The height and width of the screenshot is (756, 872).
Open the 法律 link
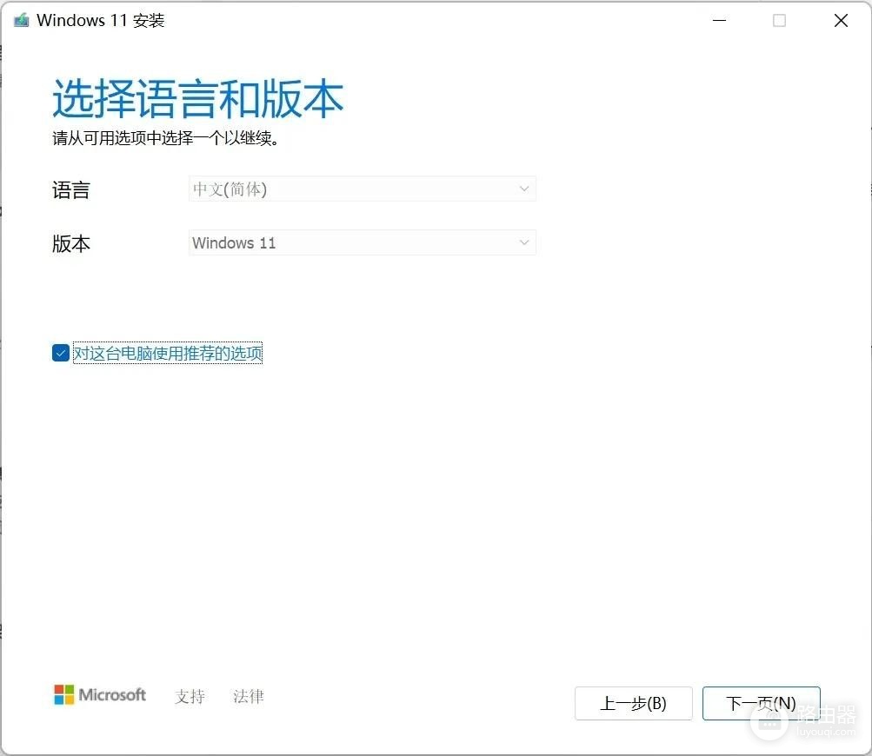tap(249, 696)
